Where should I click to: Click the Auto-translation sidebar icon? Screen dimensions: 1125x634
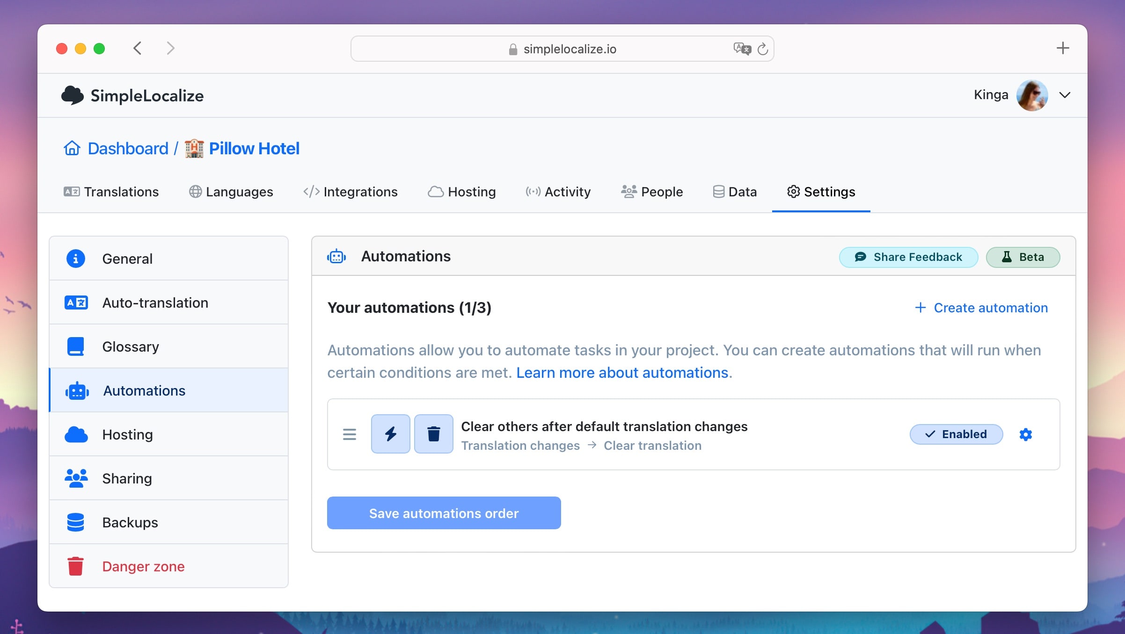(x=76, y=303)
